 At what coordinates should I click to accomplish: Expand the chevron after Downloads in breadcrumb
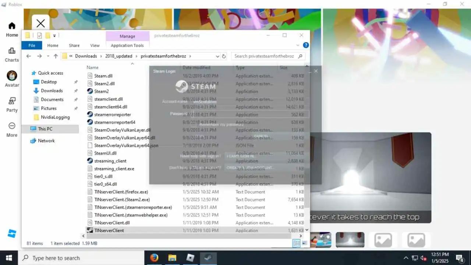click(x=101, y=56)
